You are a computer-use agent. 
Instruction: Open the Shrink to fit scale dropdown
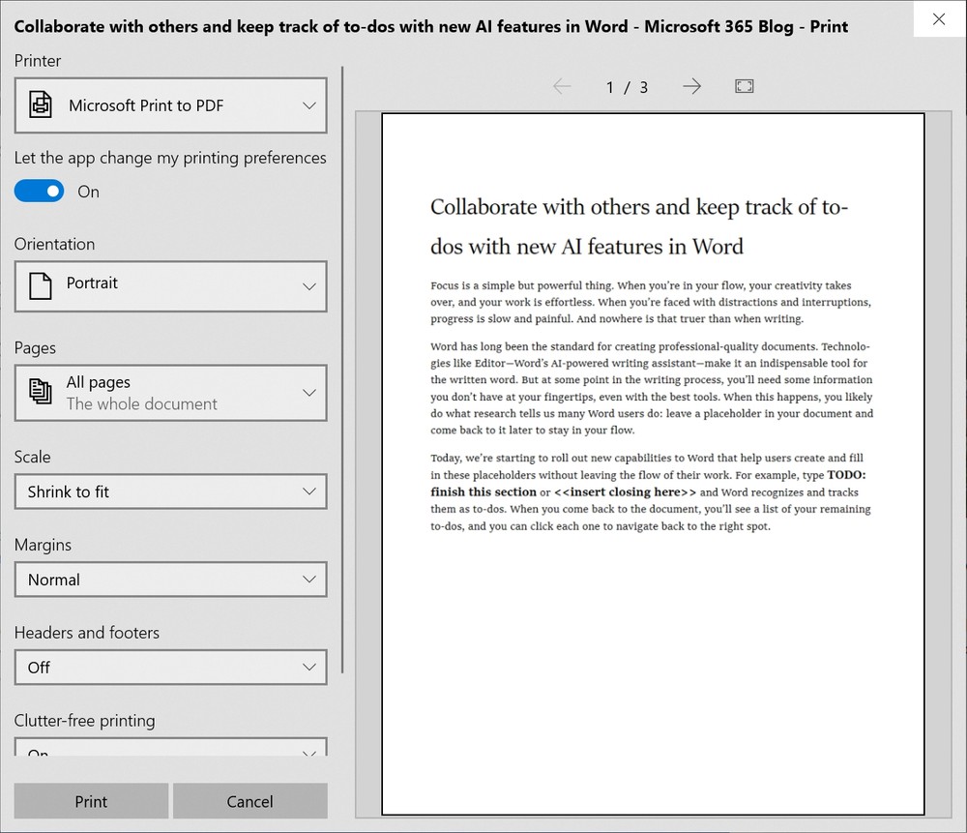170,491
